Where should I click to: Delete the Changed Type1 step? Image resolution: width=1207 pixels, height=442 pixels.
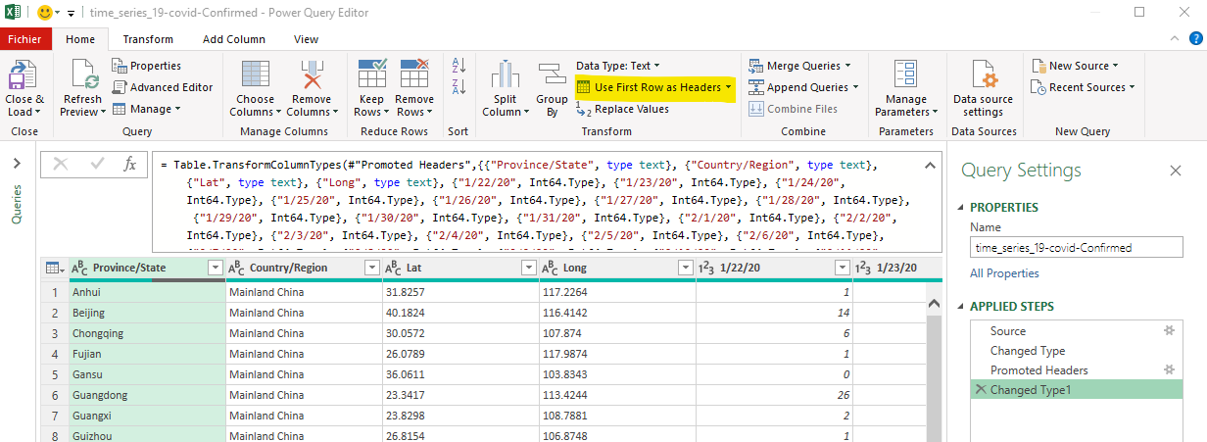[979, 390]
